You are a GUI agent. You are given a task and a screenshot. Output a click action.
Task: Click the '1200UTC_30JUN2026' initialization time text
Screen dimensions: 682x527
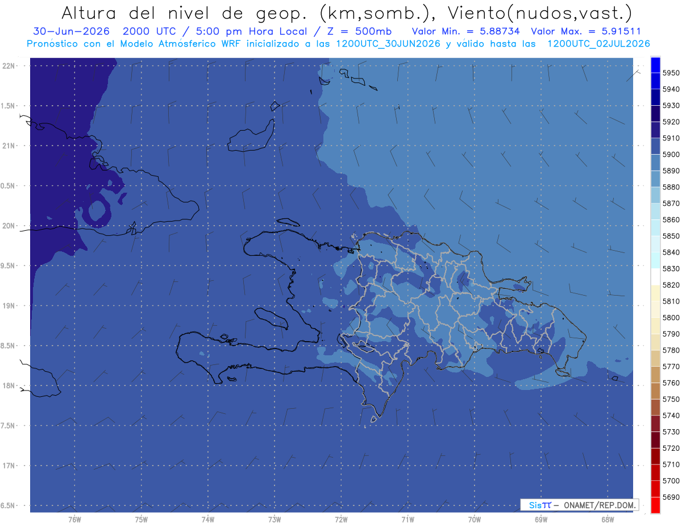(388, 44)
